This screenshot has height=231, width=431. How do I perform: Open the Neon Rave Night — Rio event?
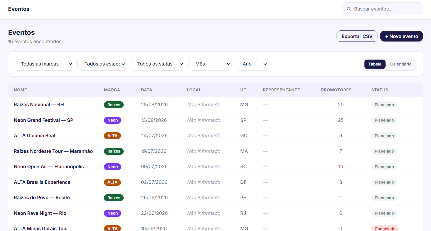point(40,213)
